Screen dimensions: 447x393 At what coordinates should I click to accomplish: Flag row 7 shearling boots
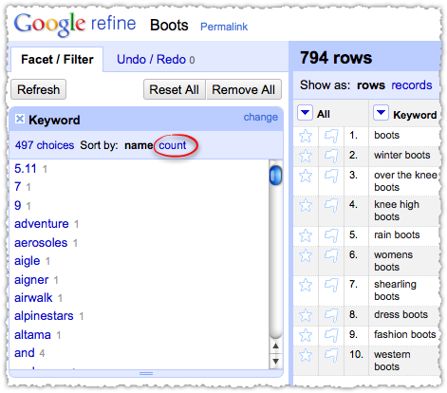click(x=331, y=286)
